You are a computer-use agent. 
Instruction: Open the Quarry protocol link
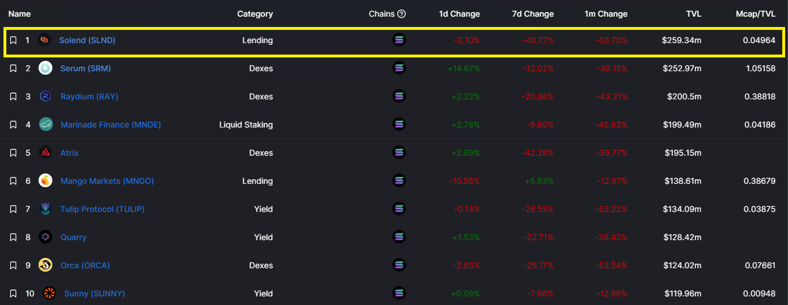pyautogui.click(x=74, y=237)
